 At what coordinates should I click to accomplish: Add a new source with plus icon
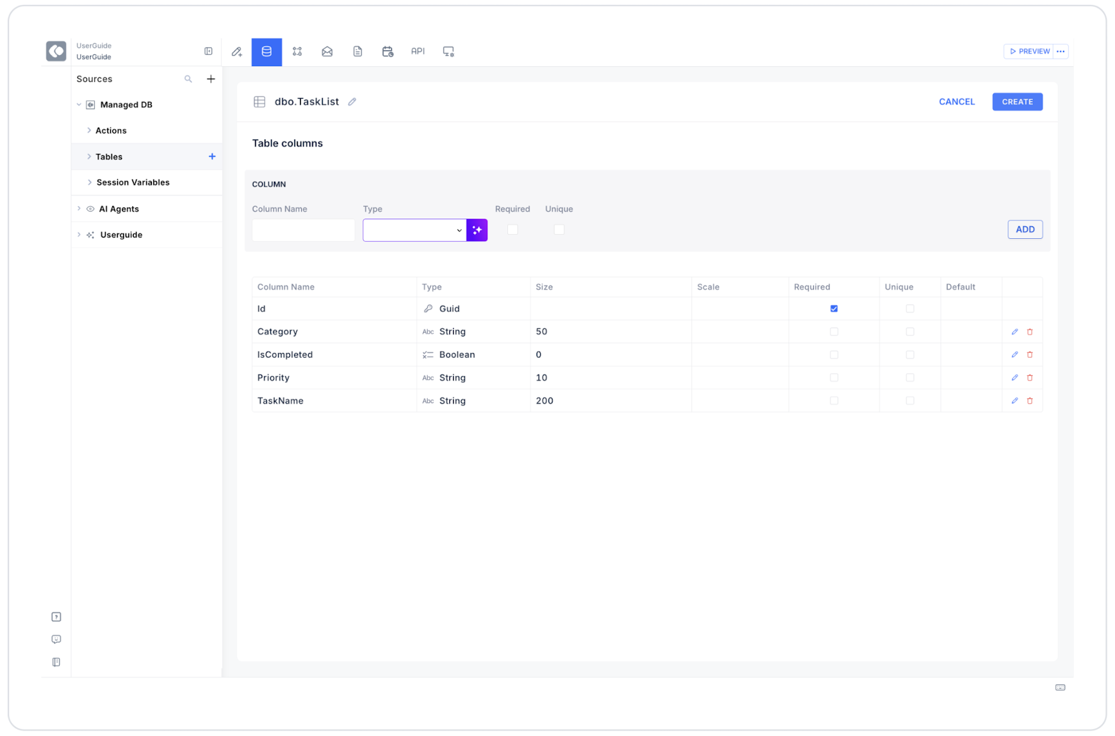pos(211,79)
